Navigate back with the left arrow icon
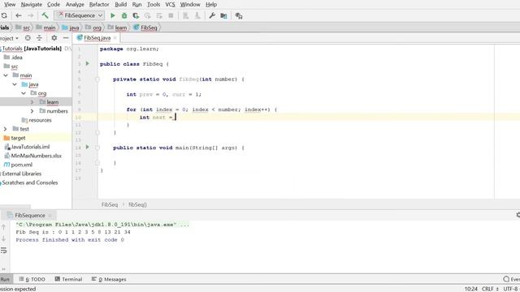520x292 pixels. [19, 15]
